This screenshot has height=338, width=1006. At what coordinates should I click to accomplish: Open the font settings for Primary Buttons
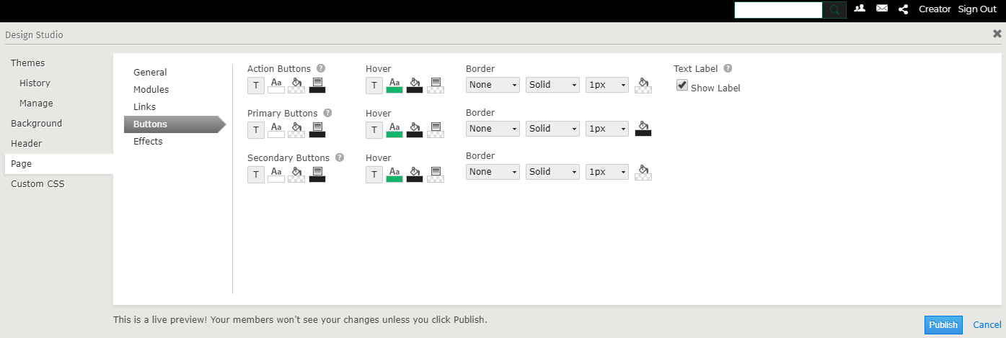[256, 129]
